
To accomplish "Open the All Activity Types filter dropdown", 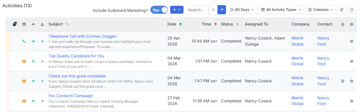I will [x=281, y=10].
